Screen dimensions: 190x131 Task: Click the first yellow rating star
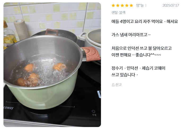pyautogui.click(x=113, y=6)
